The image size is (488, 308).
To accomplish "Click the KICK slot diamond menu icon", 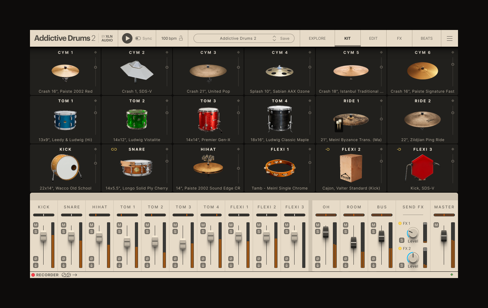I will point(96,149).
